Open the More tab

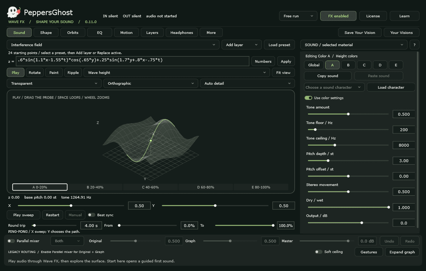(211, 32)
